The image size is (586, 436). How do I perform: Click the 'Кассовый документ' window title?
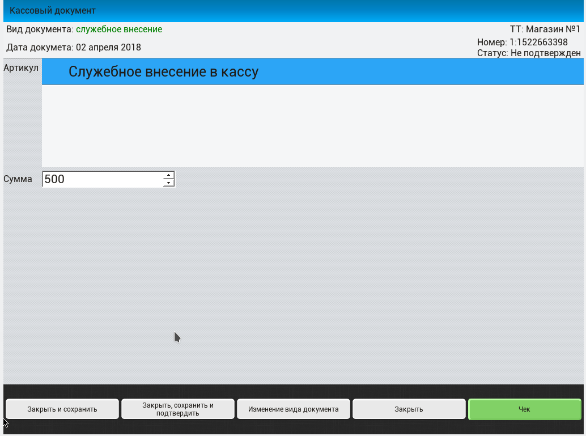[x=53, y=10]
